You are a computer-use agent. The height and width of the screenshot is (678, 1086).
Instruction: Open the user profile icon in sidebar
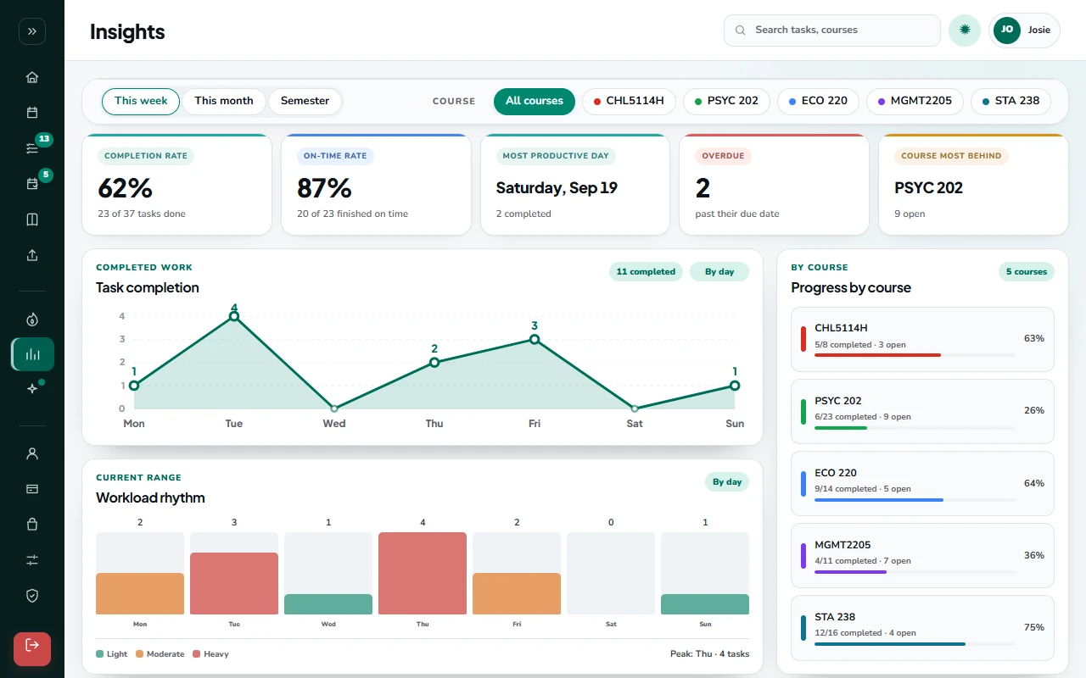[32, 453]
